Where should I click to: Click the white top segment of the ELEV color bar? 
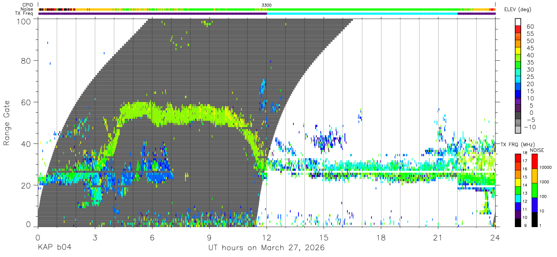(x=518, y=22)
